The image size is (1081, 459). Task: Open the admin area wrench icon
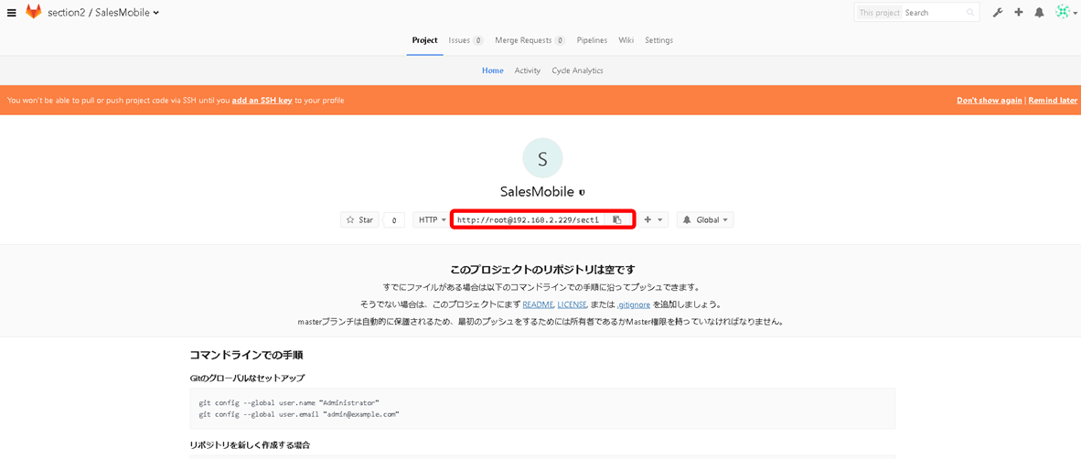tap(997, 13)
